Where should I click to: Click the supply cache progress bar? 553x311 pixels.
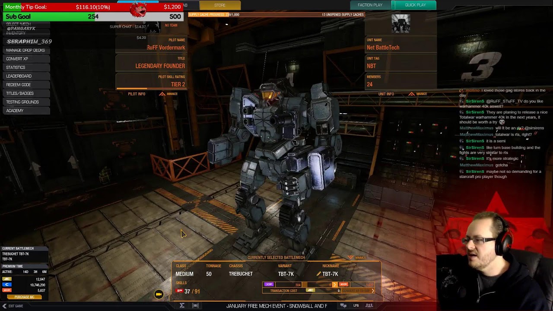tap(276, 15)
